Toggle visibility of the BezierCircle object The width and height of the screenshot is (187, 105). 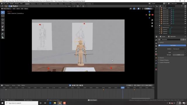click(x=185, y=27)
